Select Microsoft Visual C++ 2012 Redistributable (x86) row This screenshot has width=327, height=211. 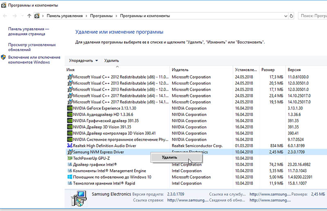pos(196,77)
